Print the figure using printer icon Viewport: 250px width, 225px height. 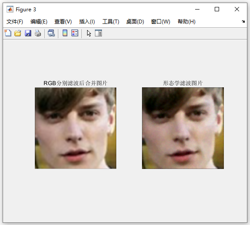click(x=38, y=33)
